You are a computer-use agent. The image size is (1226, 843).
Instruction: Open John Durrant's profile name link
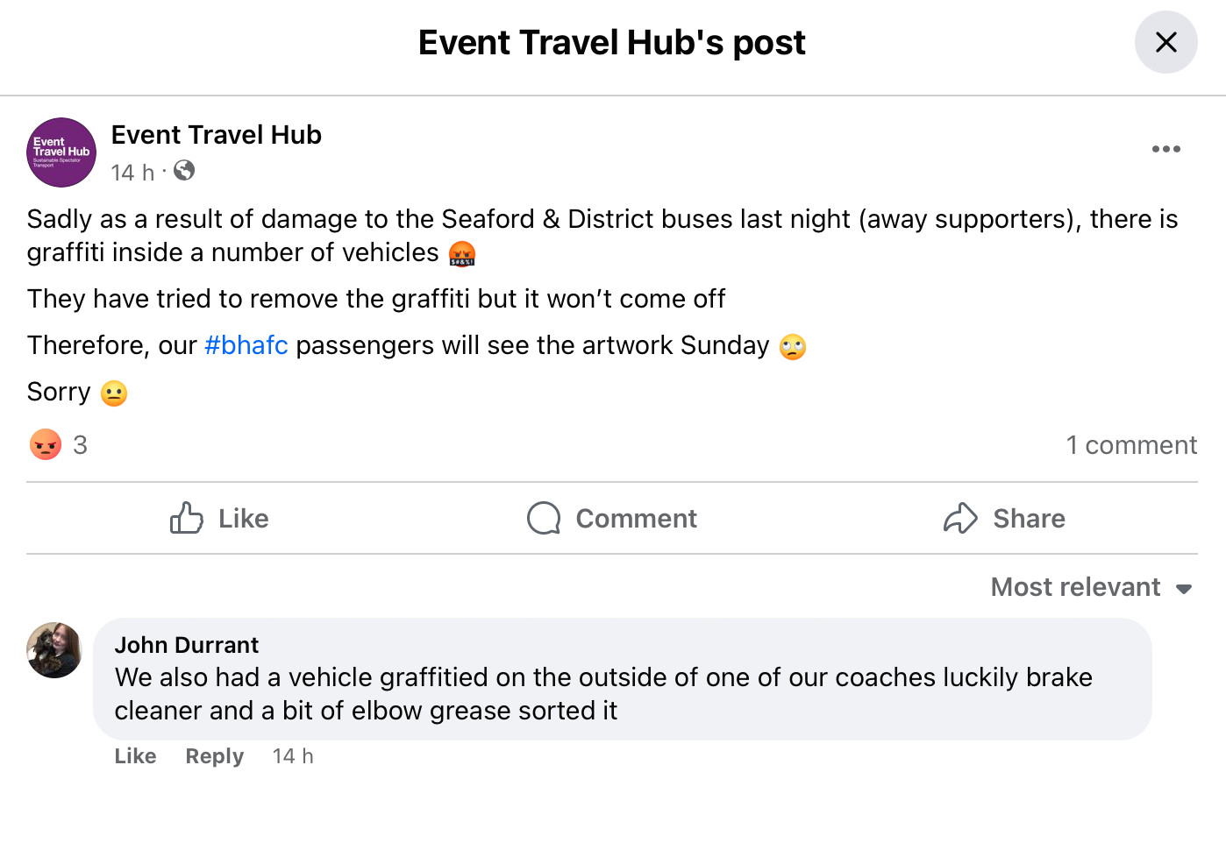point(187,645)
